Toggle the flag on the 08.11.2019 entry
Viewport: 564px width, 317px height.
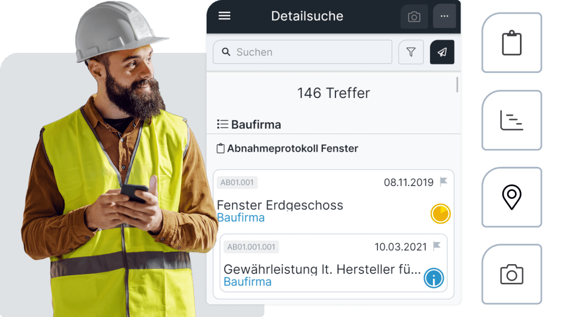(443, 182)
